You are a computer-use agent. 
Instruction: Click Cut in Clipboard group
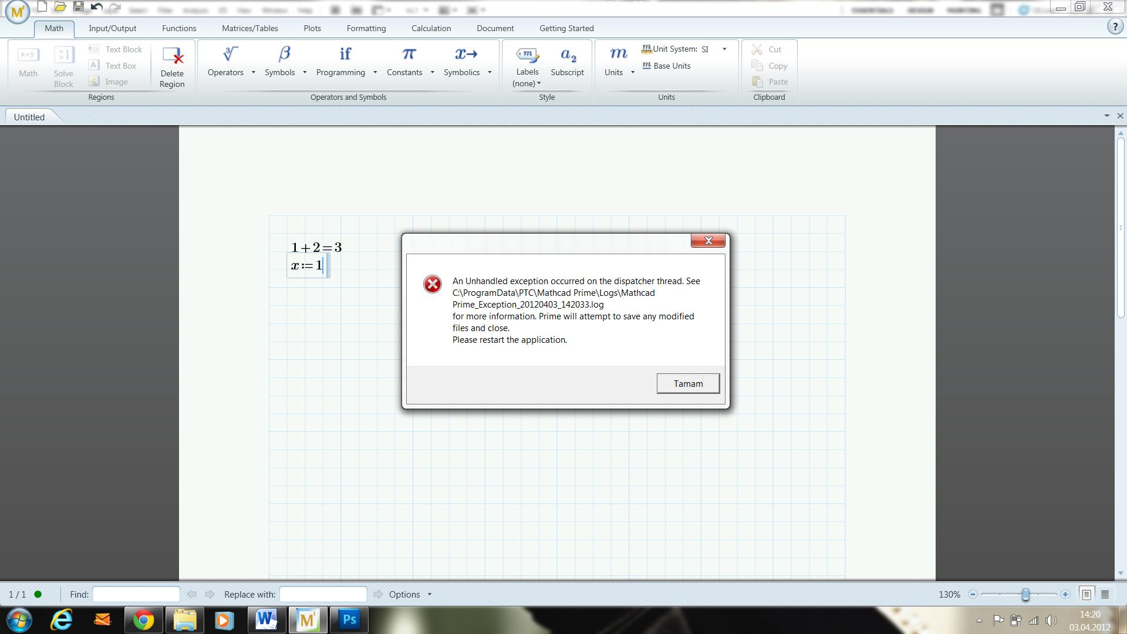pyautogui.click(x=767, y=49)
